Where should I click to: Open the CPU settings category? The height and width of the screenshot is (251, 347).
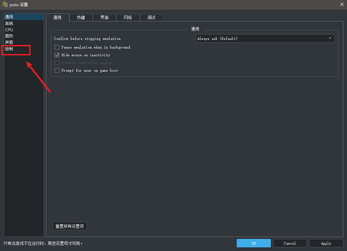(24, 29)
